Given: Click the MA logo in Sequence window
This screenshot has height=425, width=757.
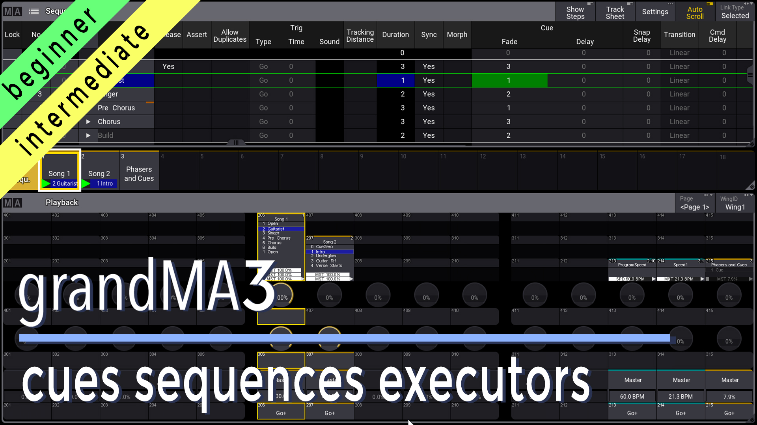Looking at the screenshot, I should click(12, 11).
